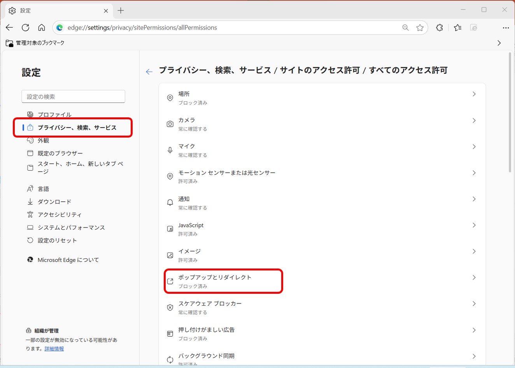Select ダウンロード in settings sidebar
Screen dimensions: 515x368
click(x=54, y=202)
